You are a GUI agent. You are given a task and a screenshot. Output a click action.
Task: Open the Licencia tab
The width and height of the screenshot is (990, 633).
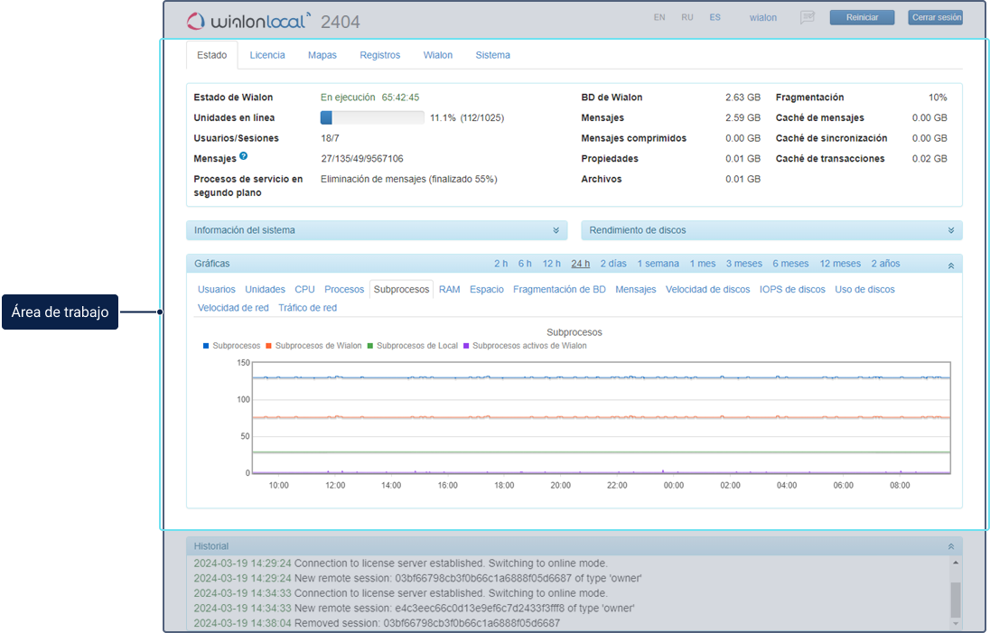[x=267, y=55]
